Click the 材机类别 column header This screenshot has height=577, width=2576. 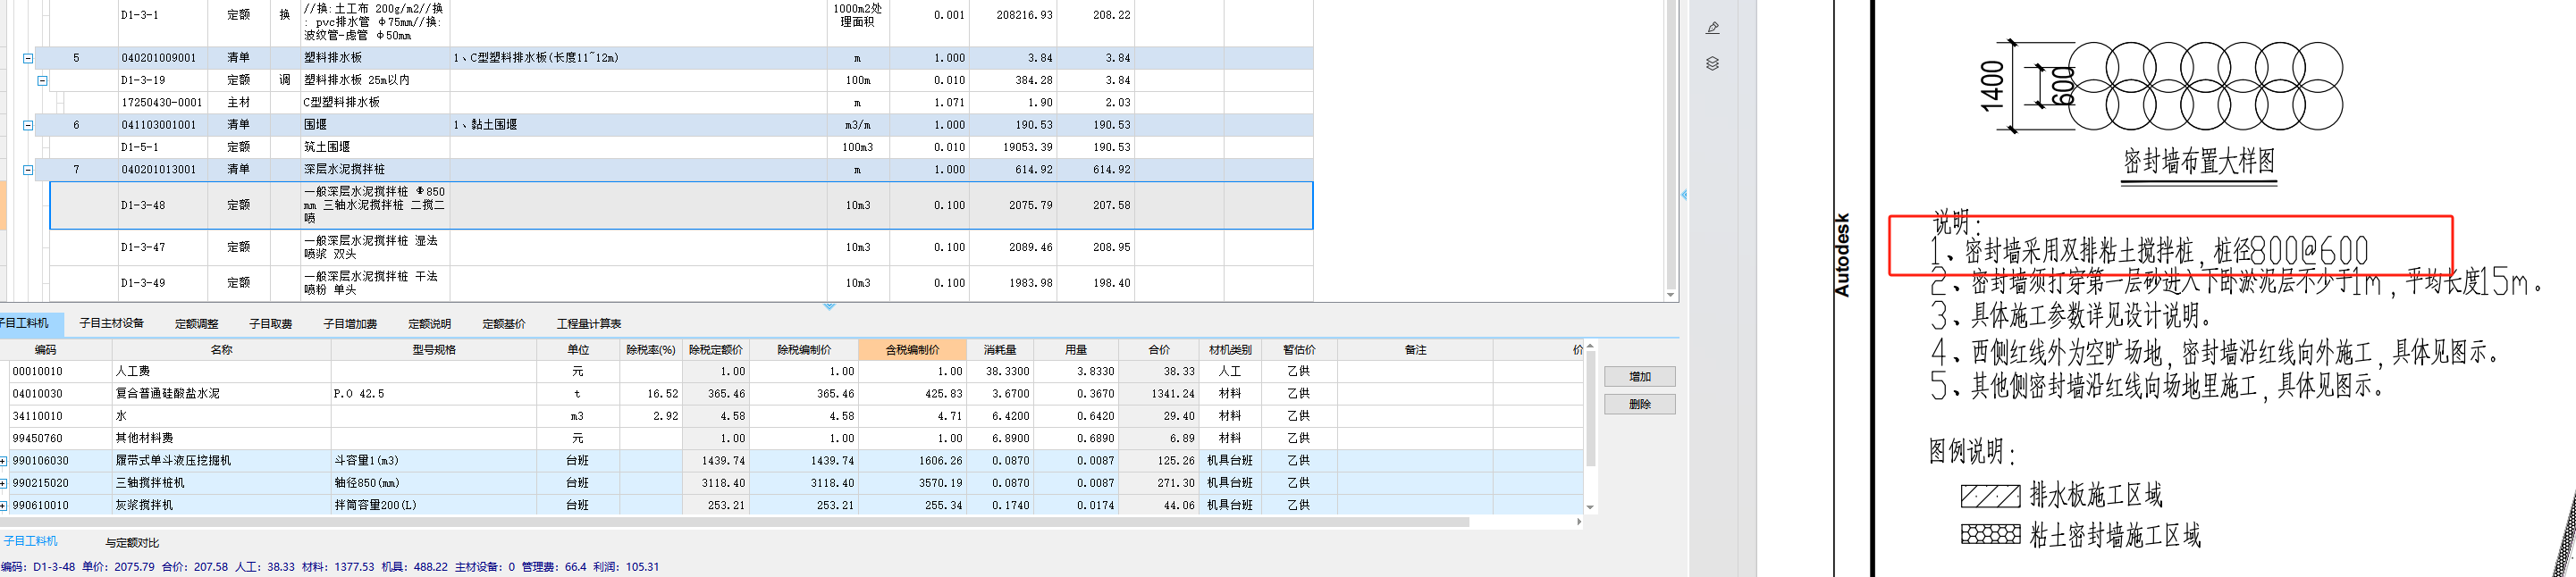(1230, 350)
